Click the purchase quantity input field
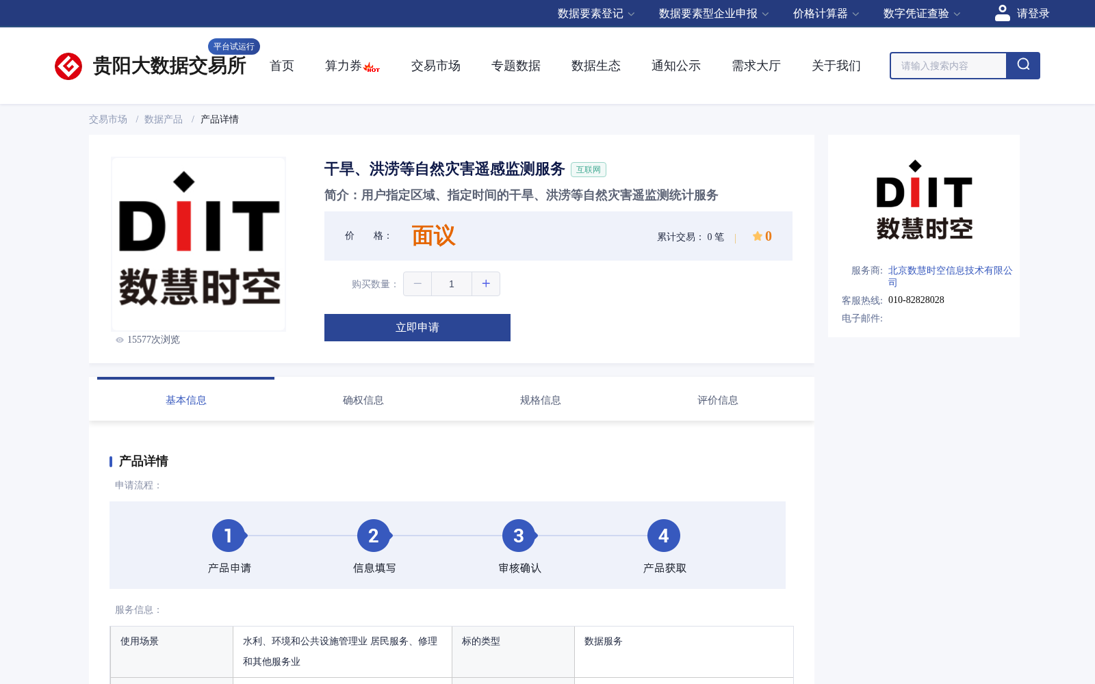 click(452, 284)
